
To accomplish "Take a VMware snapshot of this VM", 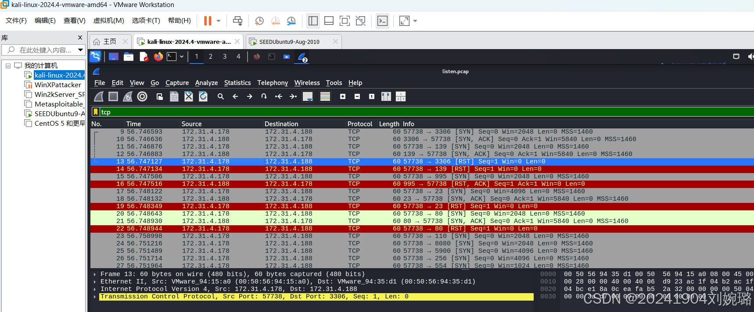I will [x=259, y=21].
